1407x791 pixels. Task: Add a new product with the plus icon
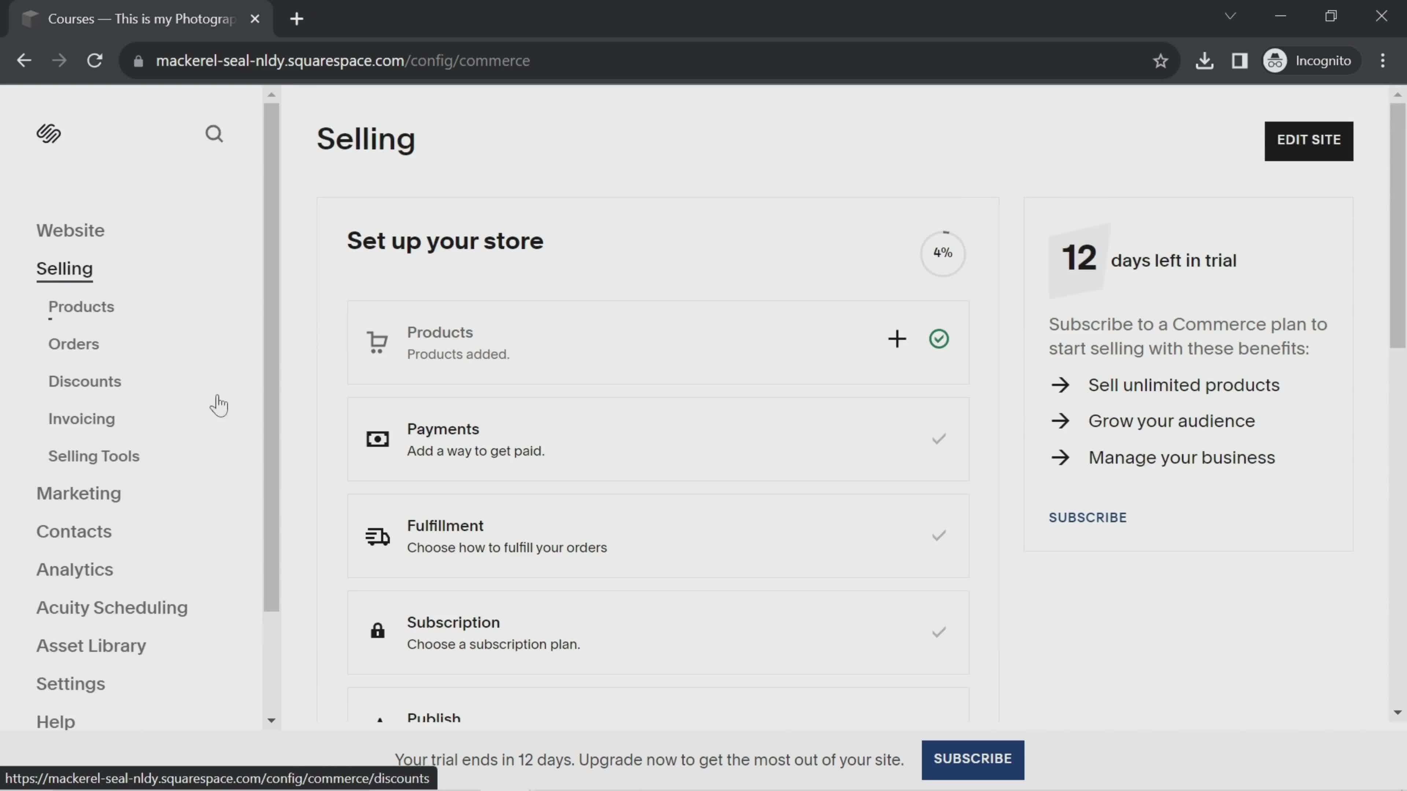897,338
